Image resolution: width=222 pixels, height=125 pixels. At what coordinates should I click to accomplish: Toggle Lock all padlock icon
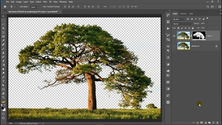(x=193, y=28)
